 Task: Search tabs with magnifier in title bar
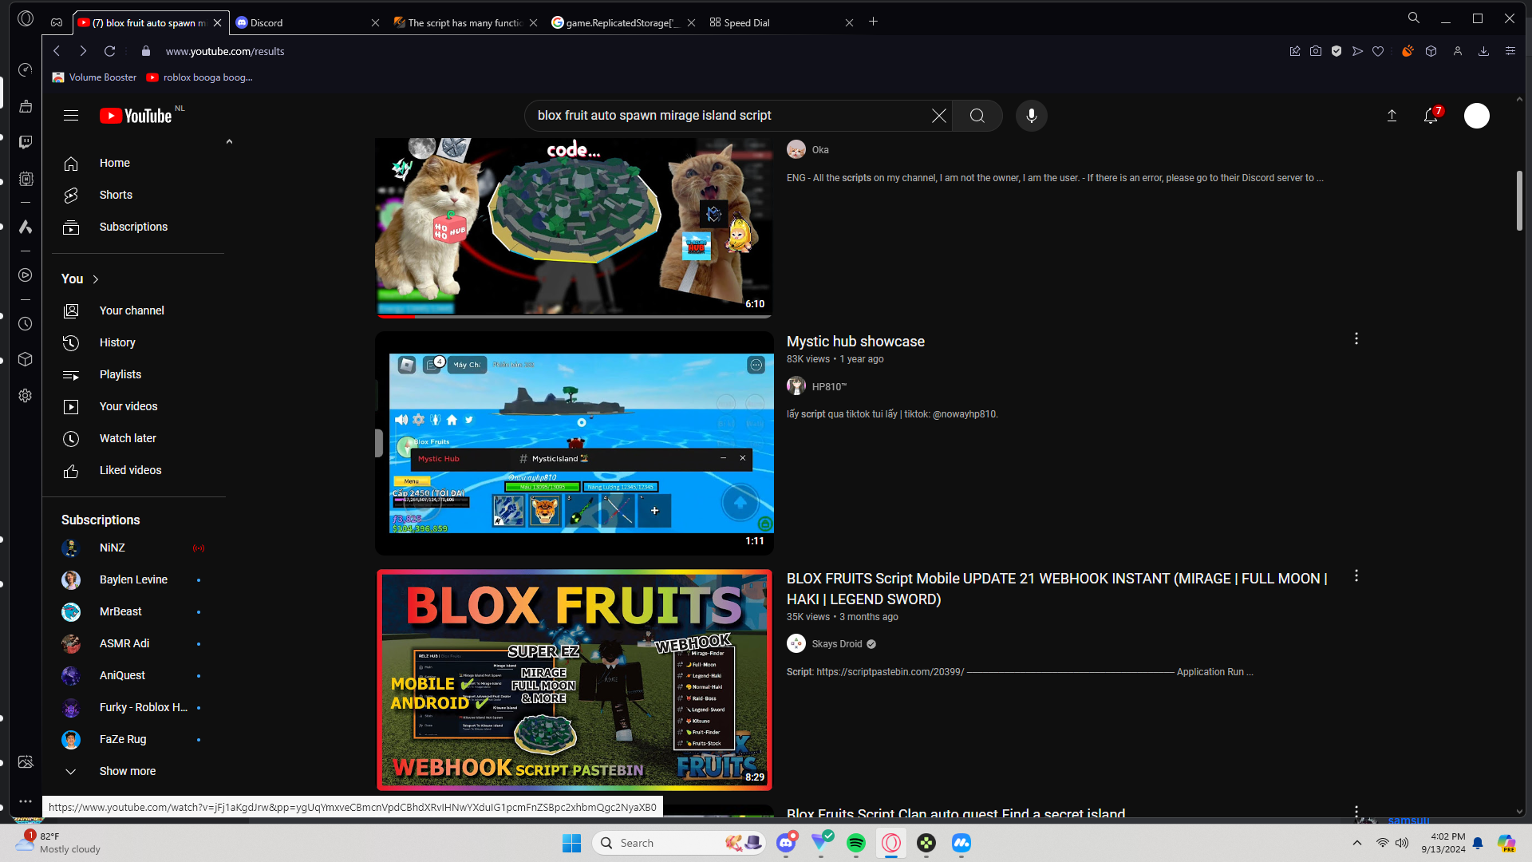coord(1414,18)
